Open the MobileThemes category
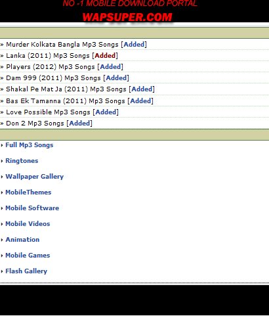The height and width of the screenshot is (316, 269). [28, 192]
